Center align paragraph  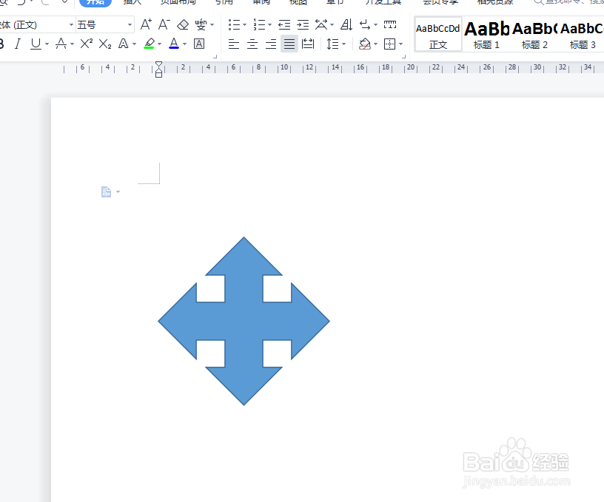click(252, 44)
